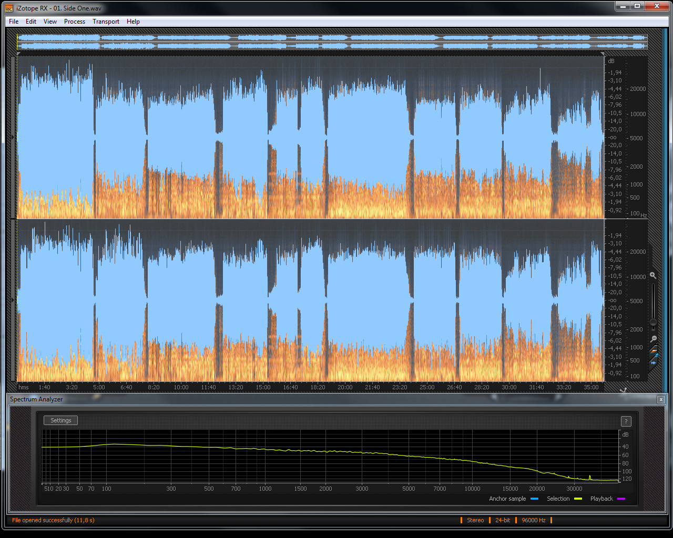Close the Spectrum Analyzer panel
Screen dimensions: 673x538
(661, 400)
